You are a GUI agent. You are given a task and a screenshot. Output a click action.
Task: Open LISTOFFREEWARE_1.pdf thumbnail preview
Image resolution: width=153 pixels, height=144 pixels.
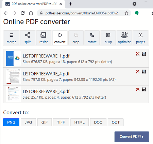pos(14,58)
